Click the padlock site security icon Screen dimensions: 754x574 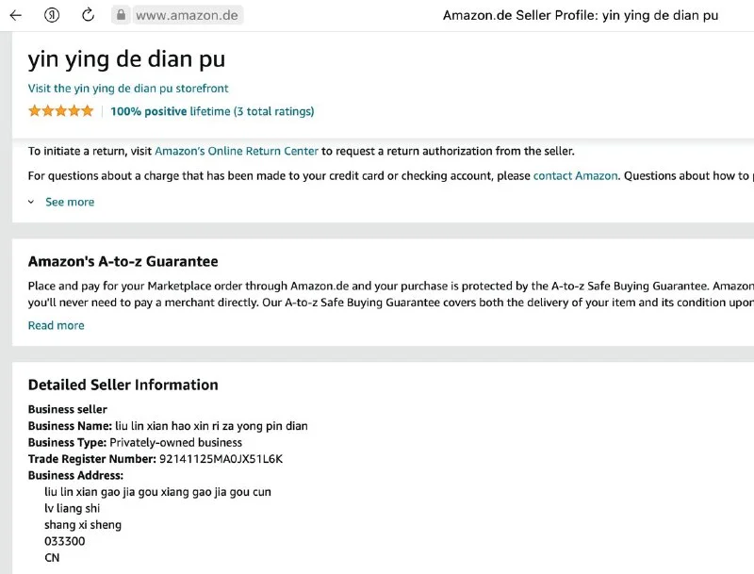coord(122,15)
